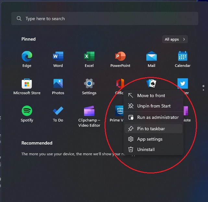
Task: Select Run as administrator
Action: tap(153, 117)
